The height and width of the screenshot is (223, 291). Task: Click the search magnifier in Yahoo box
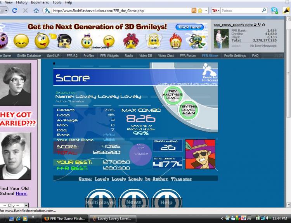click(x=264, y=10)
